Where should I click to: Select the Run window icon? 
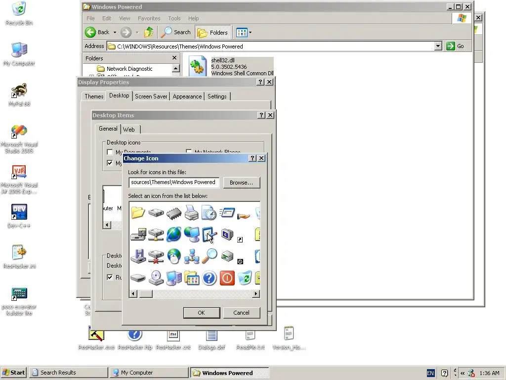point(227,213)
